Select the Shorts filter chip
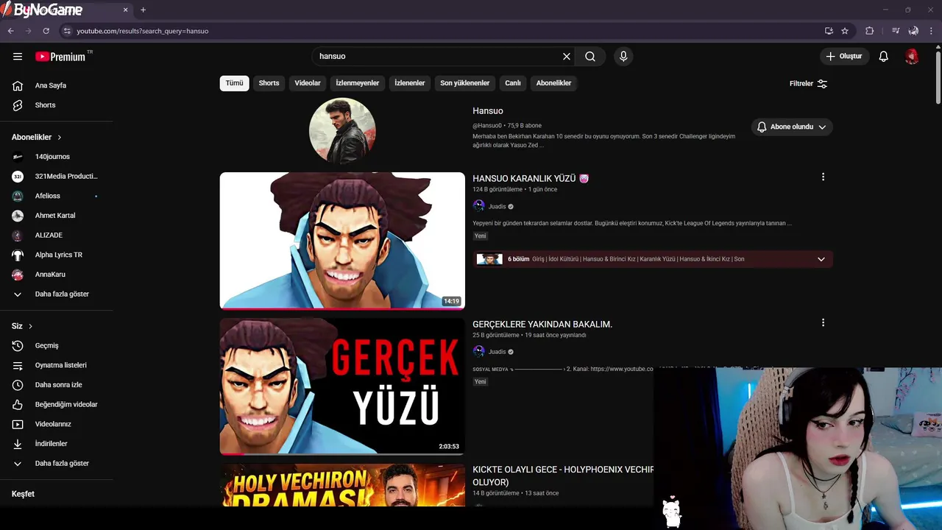 click(269, 83)
